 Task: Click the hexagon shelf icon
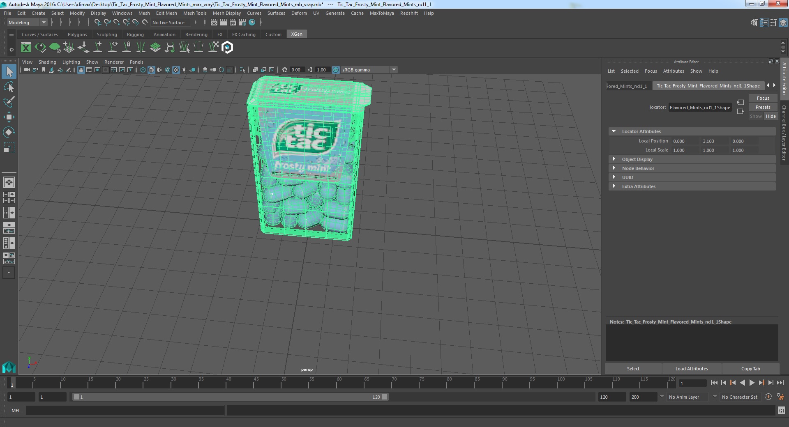(227, 48)
